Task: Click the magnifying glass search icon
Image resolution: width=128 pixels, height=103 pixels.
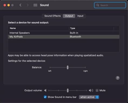Action: 98,5
